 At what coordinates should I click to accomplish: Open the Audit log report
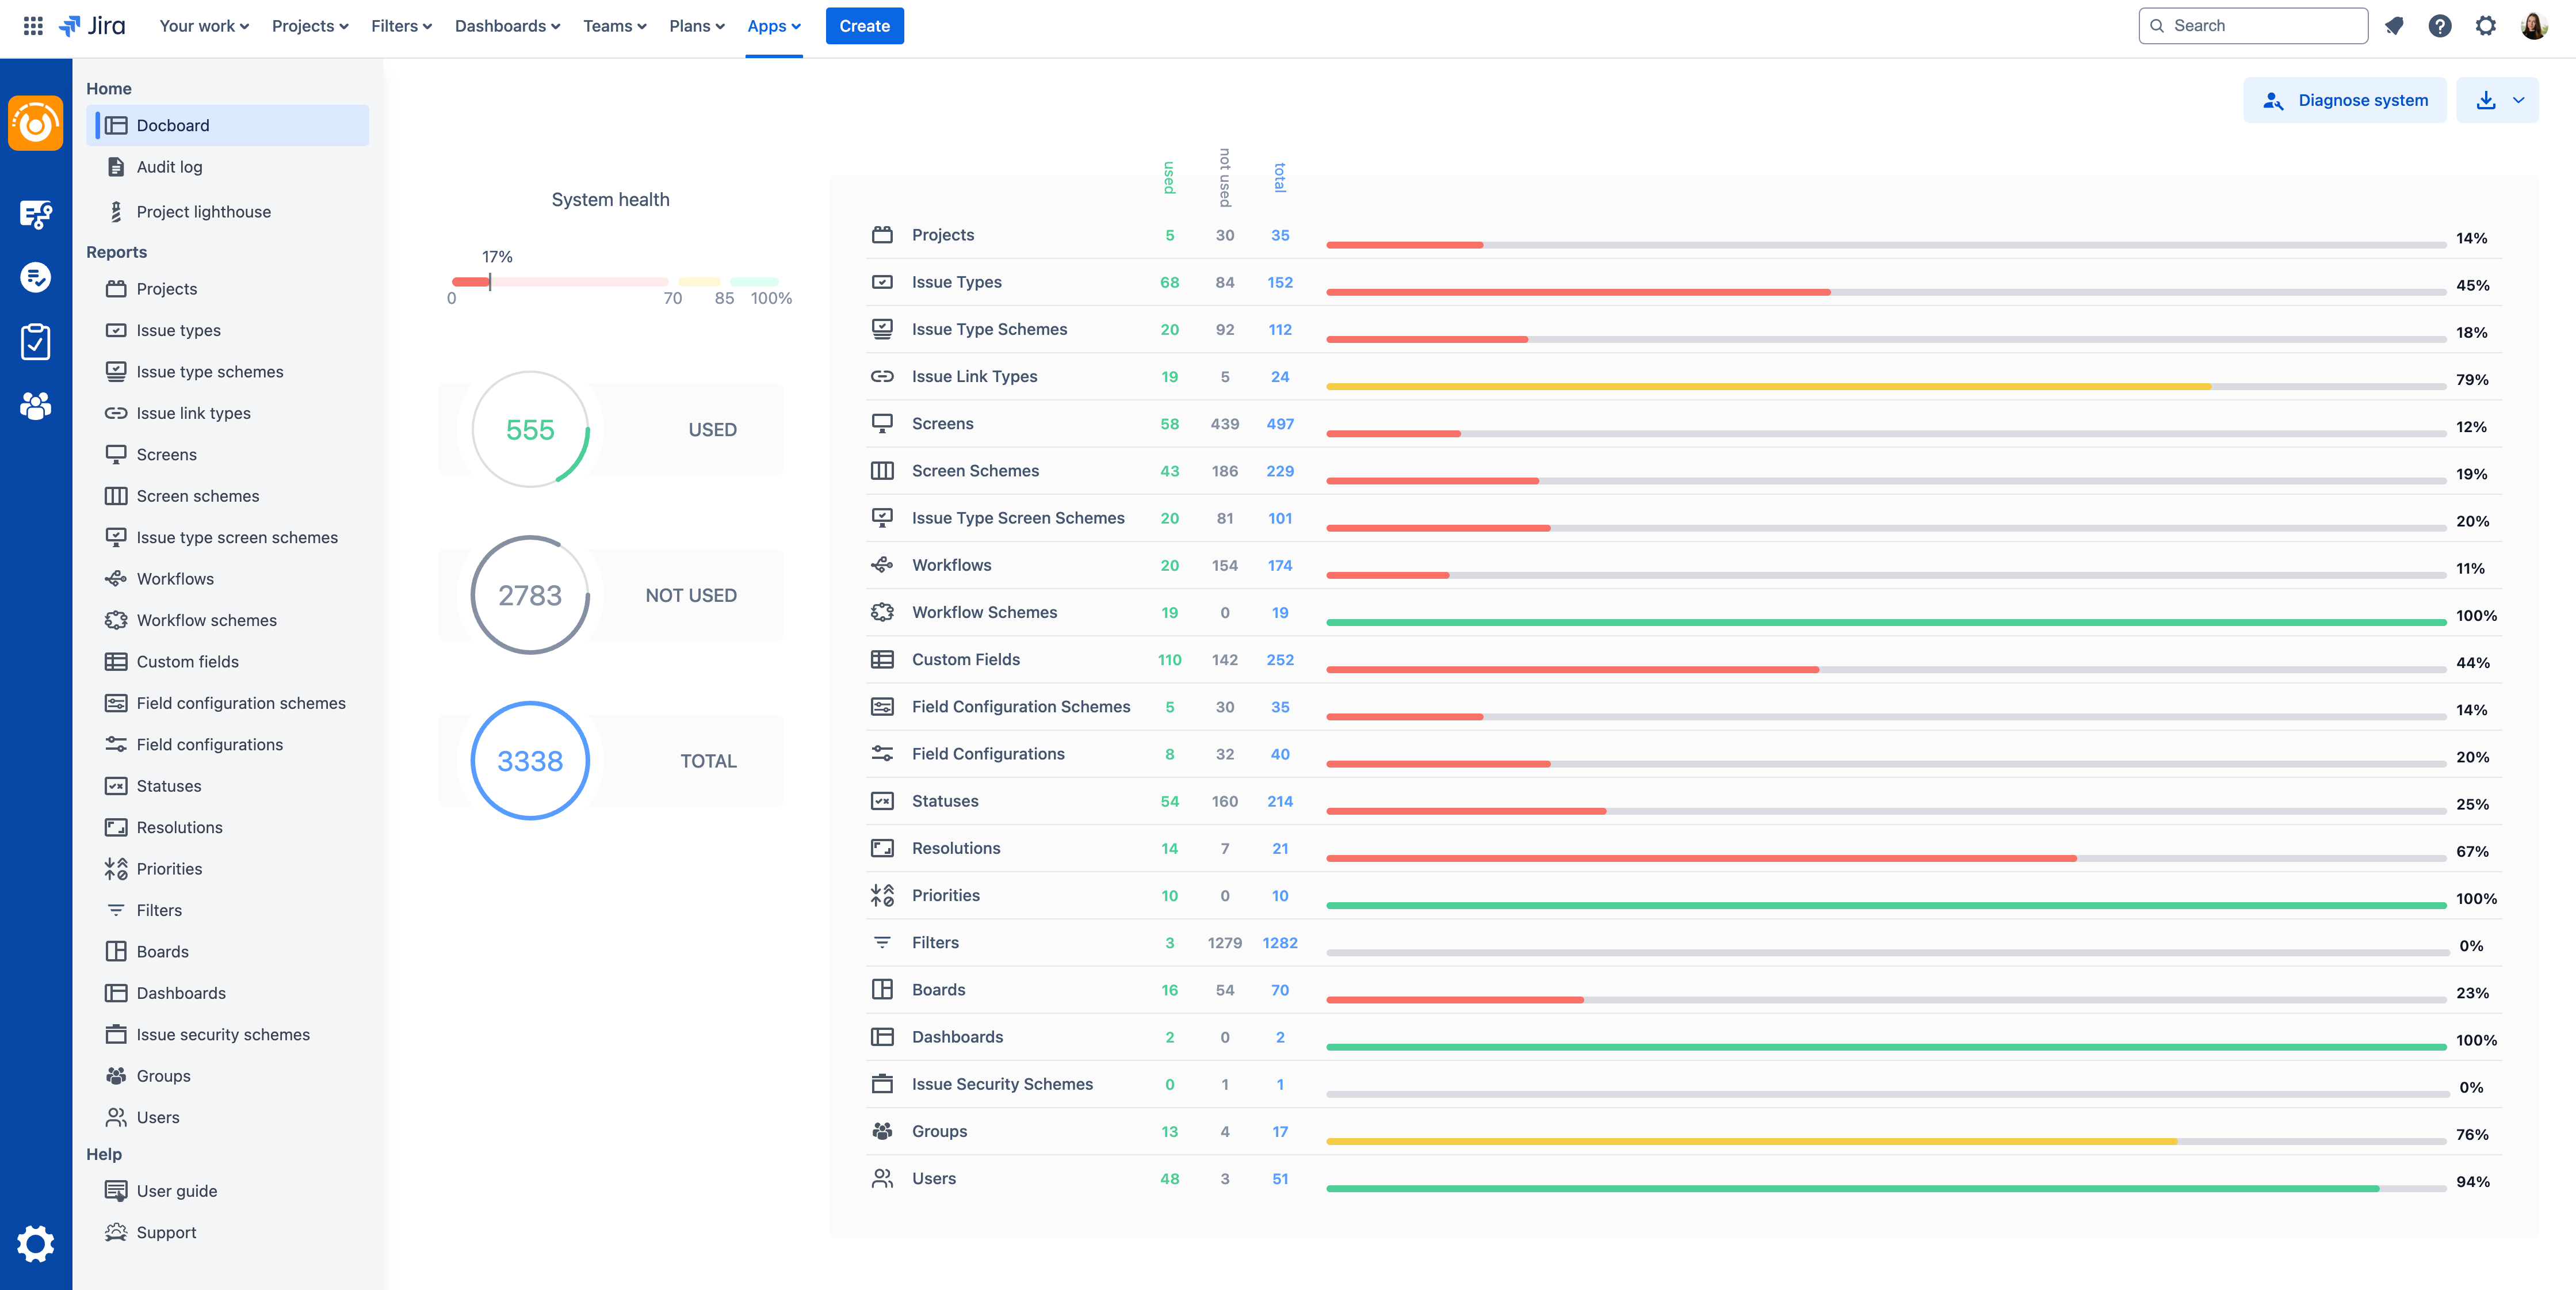coord(170,167)
